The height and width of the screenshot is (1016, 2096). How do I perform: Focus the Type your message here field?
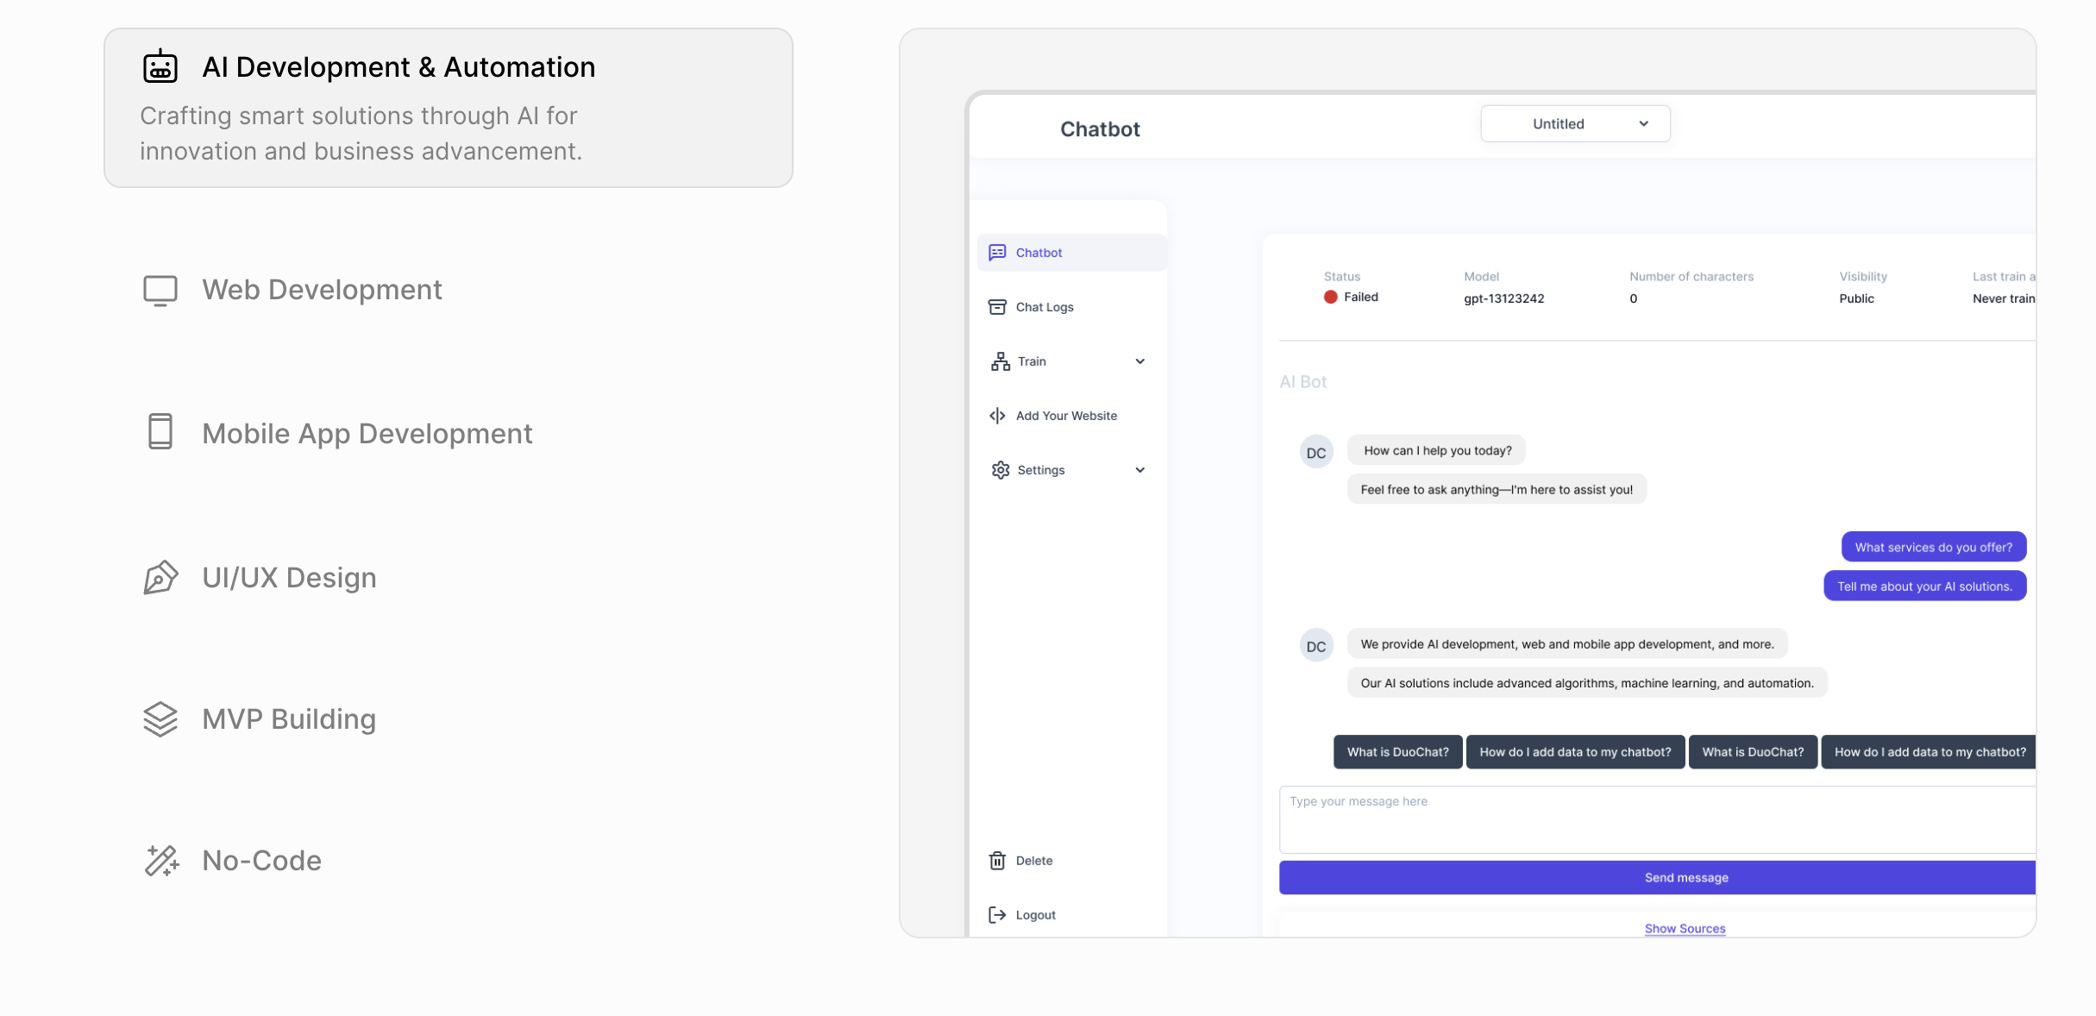click(x=1656, y=818)
